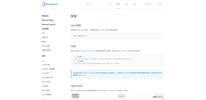Viewport: 206px width, 100px height.
Task: Follow the unpkg.com/element-ui link
Action: (x=88, y=51)
